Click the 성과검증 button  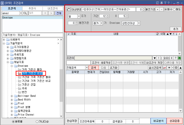click(x=175, y=121)
